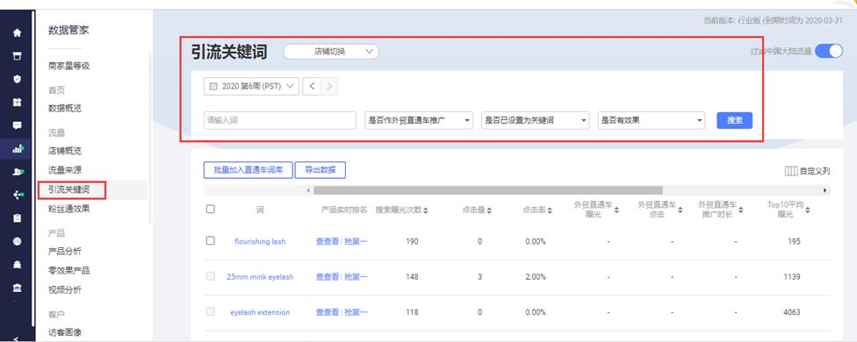Check the flourishing lash row checkbox
857x342 pixels.
click(211, 240)
